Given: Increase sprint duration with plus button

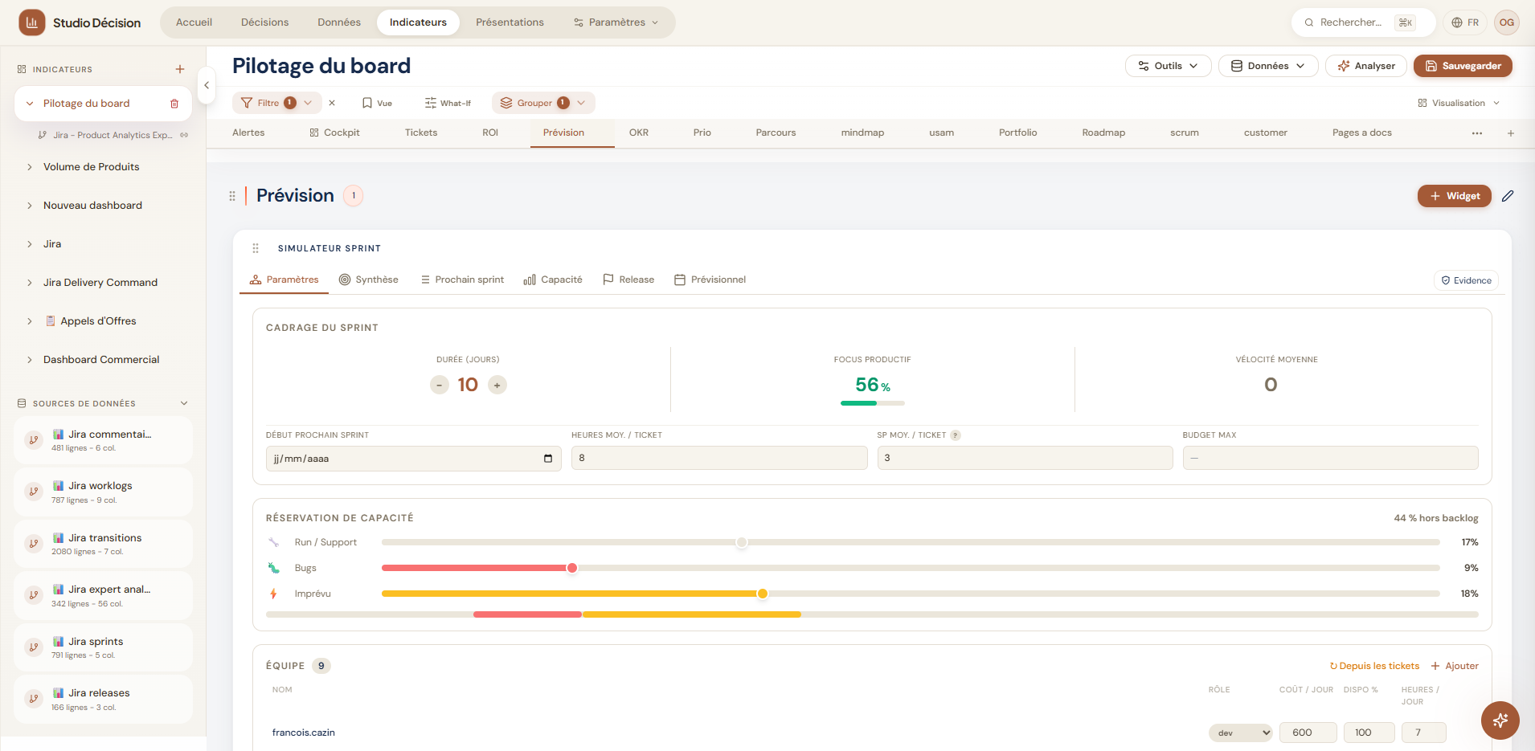Looking at the screenshot, I should pos(497,386).
